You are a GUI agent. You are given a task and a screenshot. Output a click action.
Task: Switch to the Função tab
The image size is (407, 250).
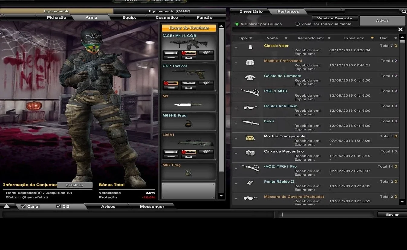coord(205,18)
